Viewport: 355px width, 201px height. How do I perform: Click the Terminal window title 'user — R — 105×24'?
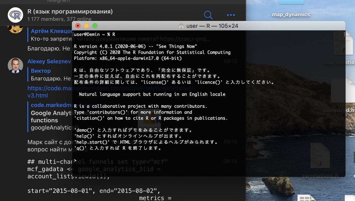[212, 26]
